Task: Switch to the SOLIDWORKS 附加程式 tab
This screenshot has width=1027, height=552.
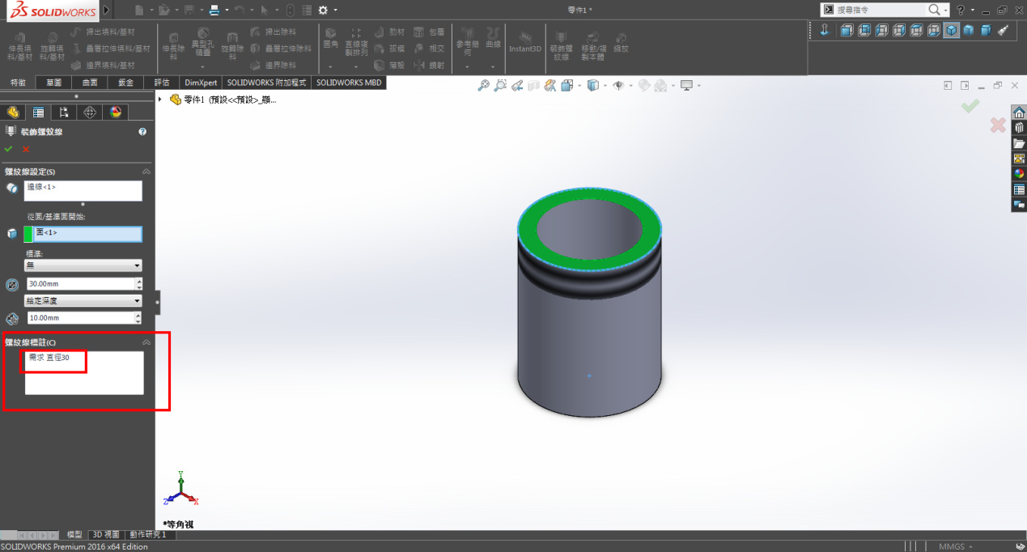Action: [266, 83]
